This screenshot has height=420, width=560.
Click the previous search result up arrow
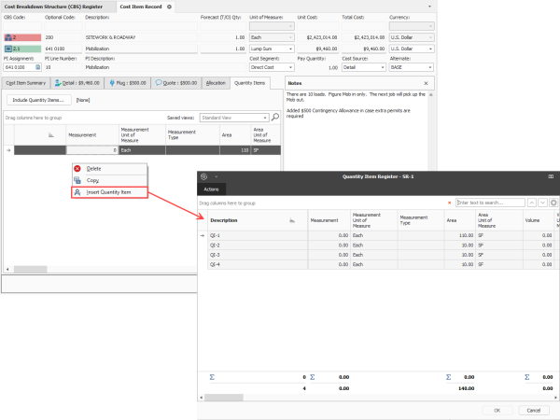pos(533,202)
